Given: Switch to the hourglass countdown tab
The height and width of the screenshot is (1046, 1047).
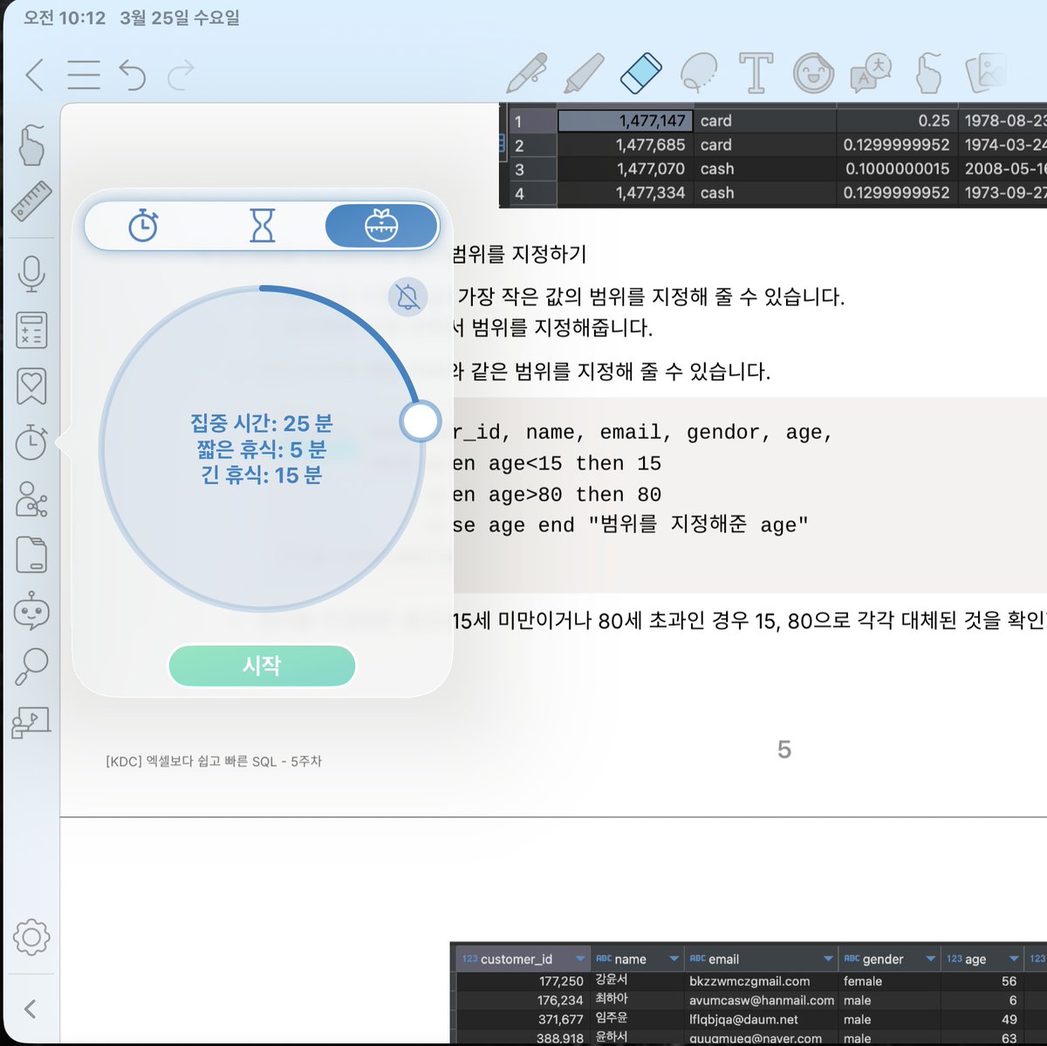Looking at the screenshot, I should coord(262,226).
